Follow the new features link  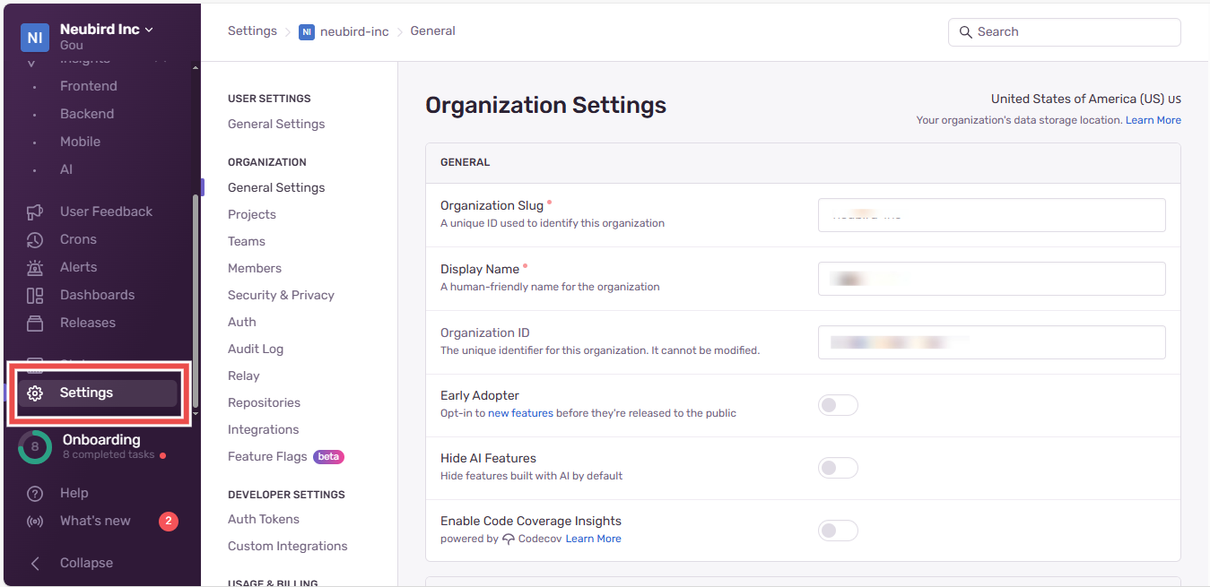(x=520, y=413)
